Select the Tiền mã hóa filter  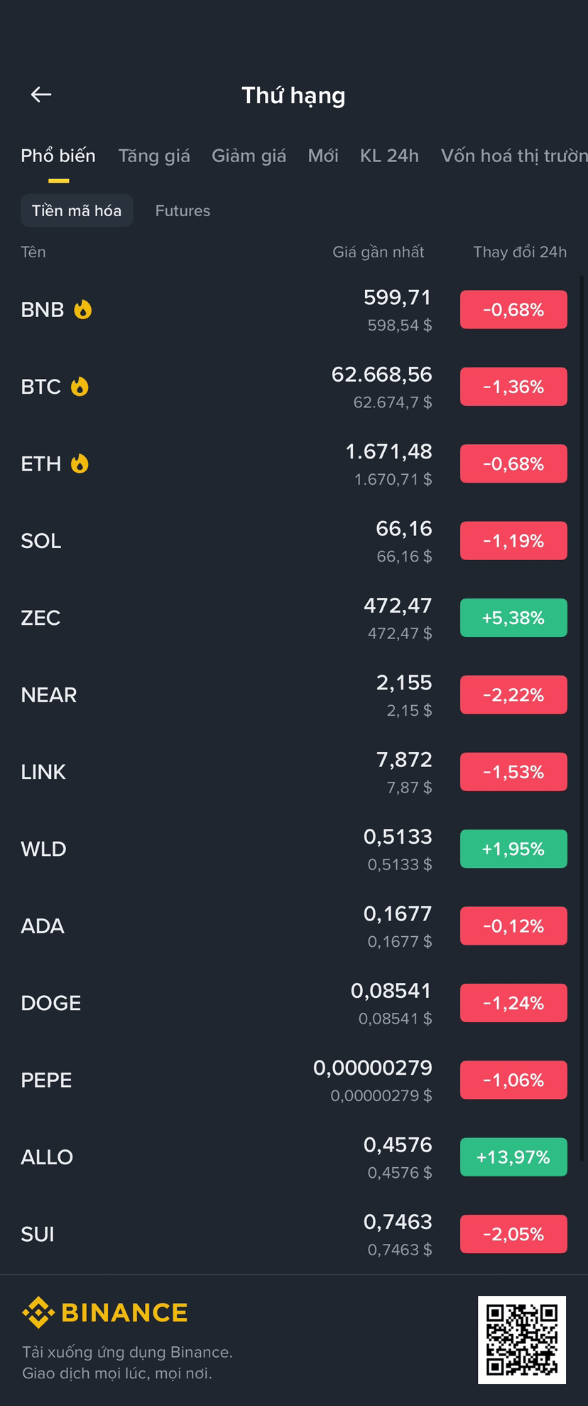click(77, 210)
